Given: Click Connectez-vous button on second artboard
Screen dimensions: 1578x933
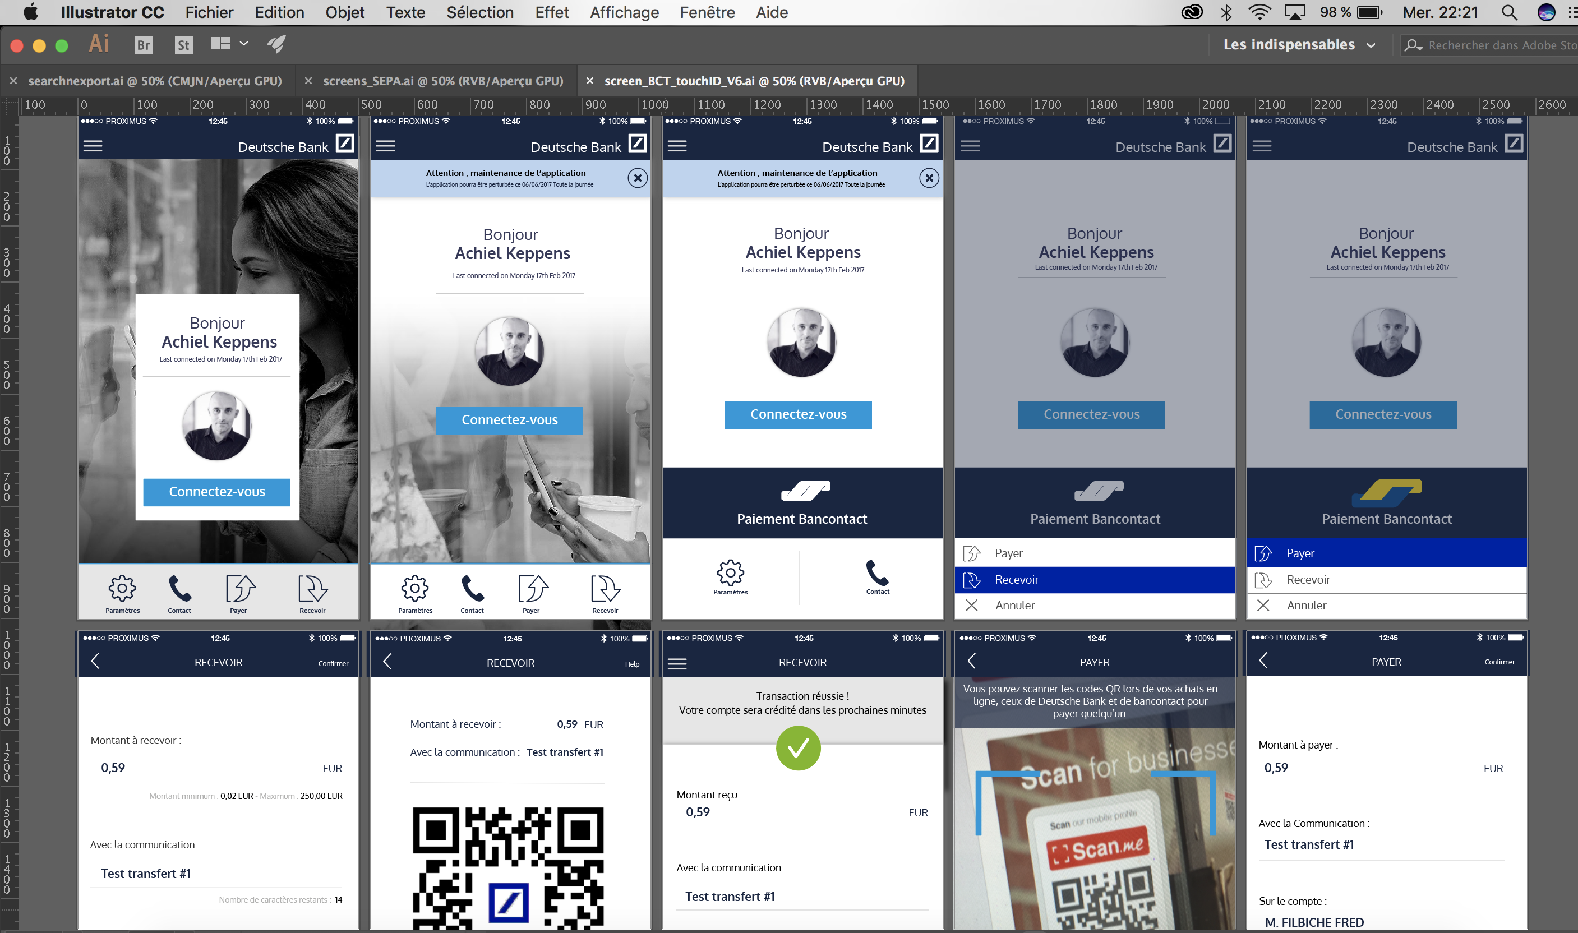Looking at the screenshot, I should pyautogui.click(x=509, y=420).
